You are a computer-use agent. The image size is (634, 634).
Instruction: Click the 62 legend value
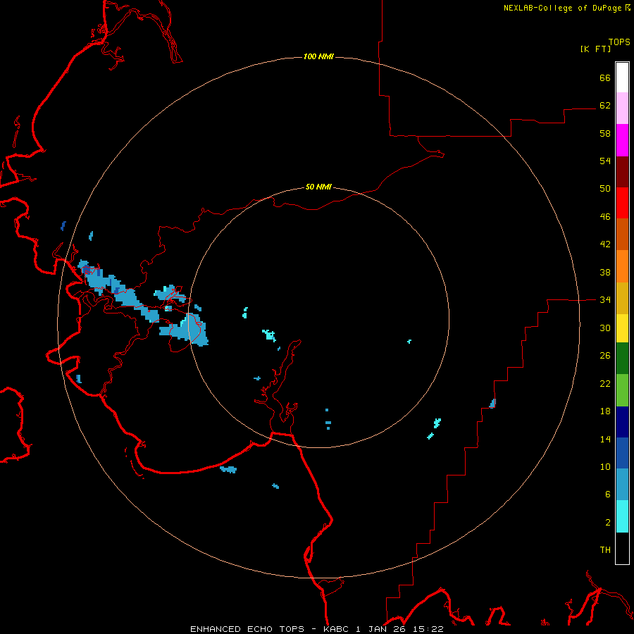(x=605, y=106)
